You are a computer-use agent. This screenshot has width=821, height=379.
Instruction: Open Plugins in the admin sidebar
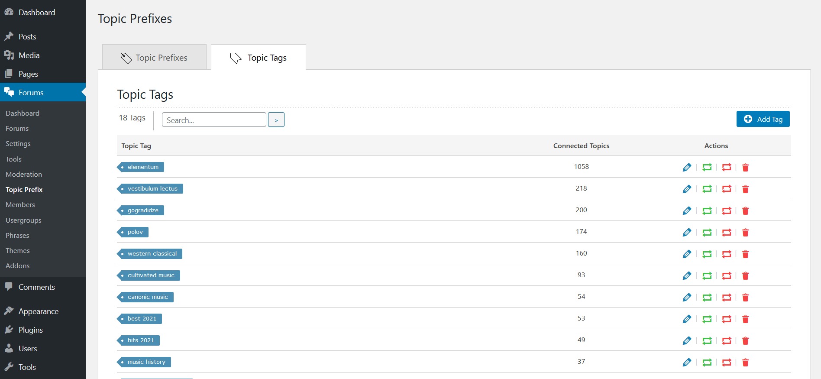point(30,330)
